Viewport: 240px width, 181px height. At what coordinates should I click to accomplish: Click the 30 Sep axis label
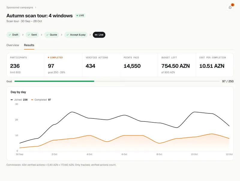click(19, 154)
